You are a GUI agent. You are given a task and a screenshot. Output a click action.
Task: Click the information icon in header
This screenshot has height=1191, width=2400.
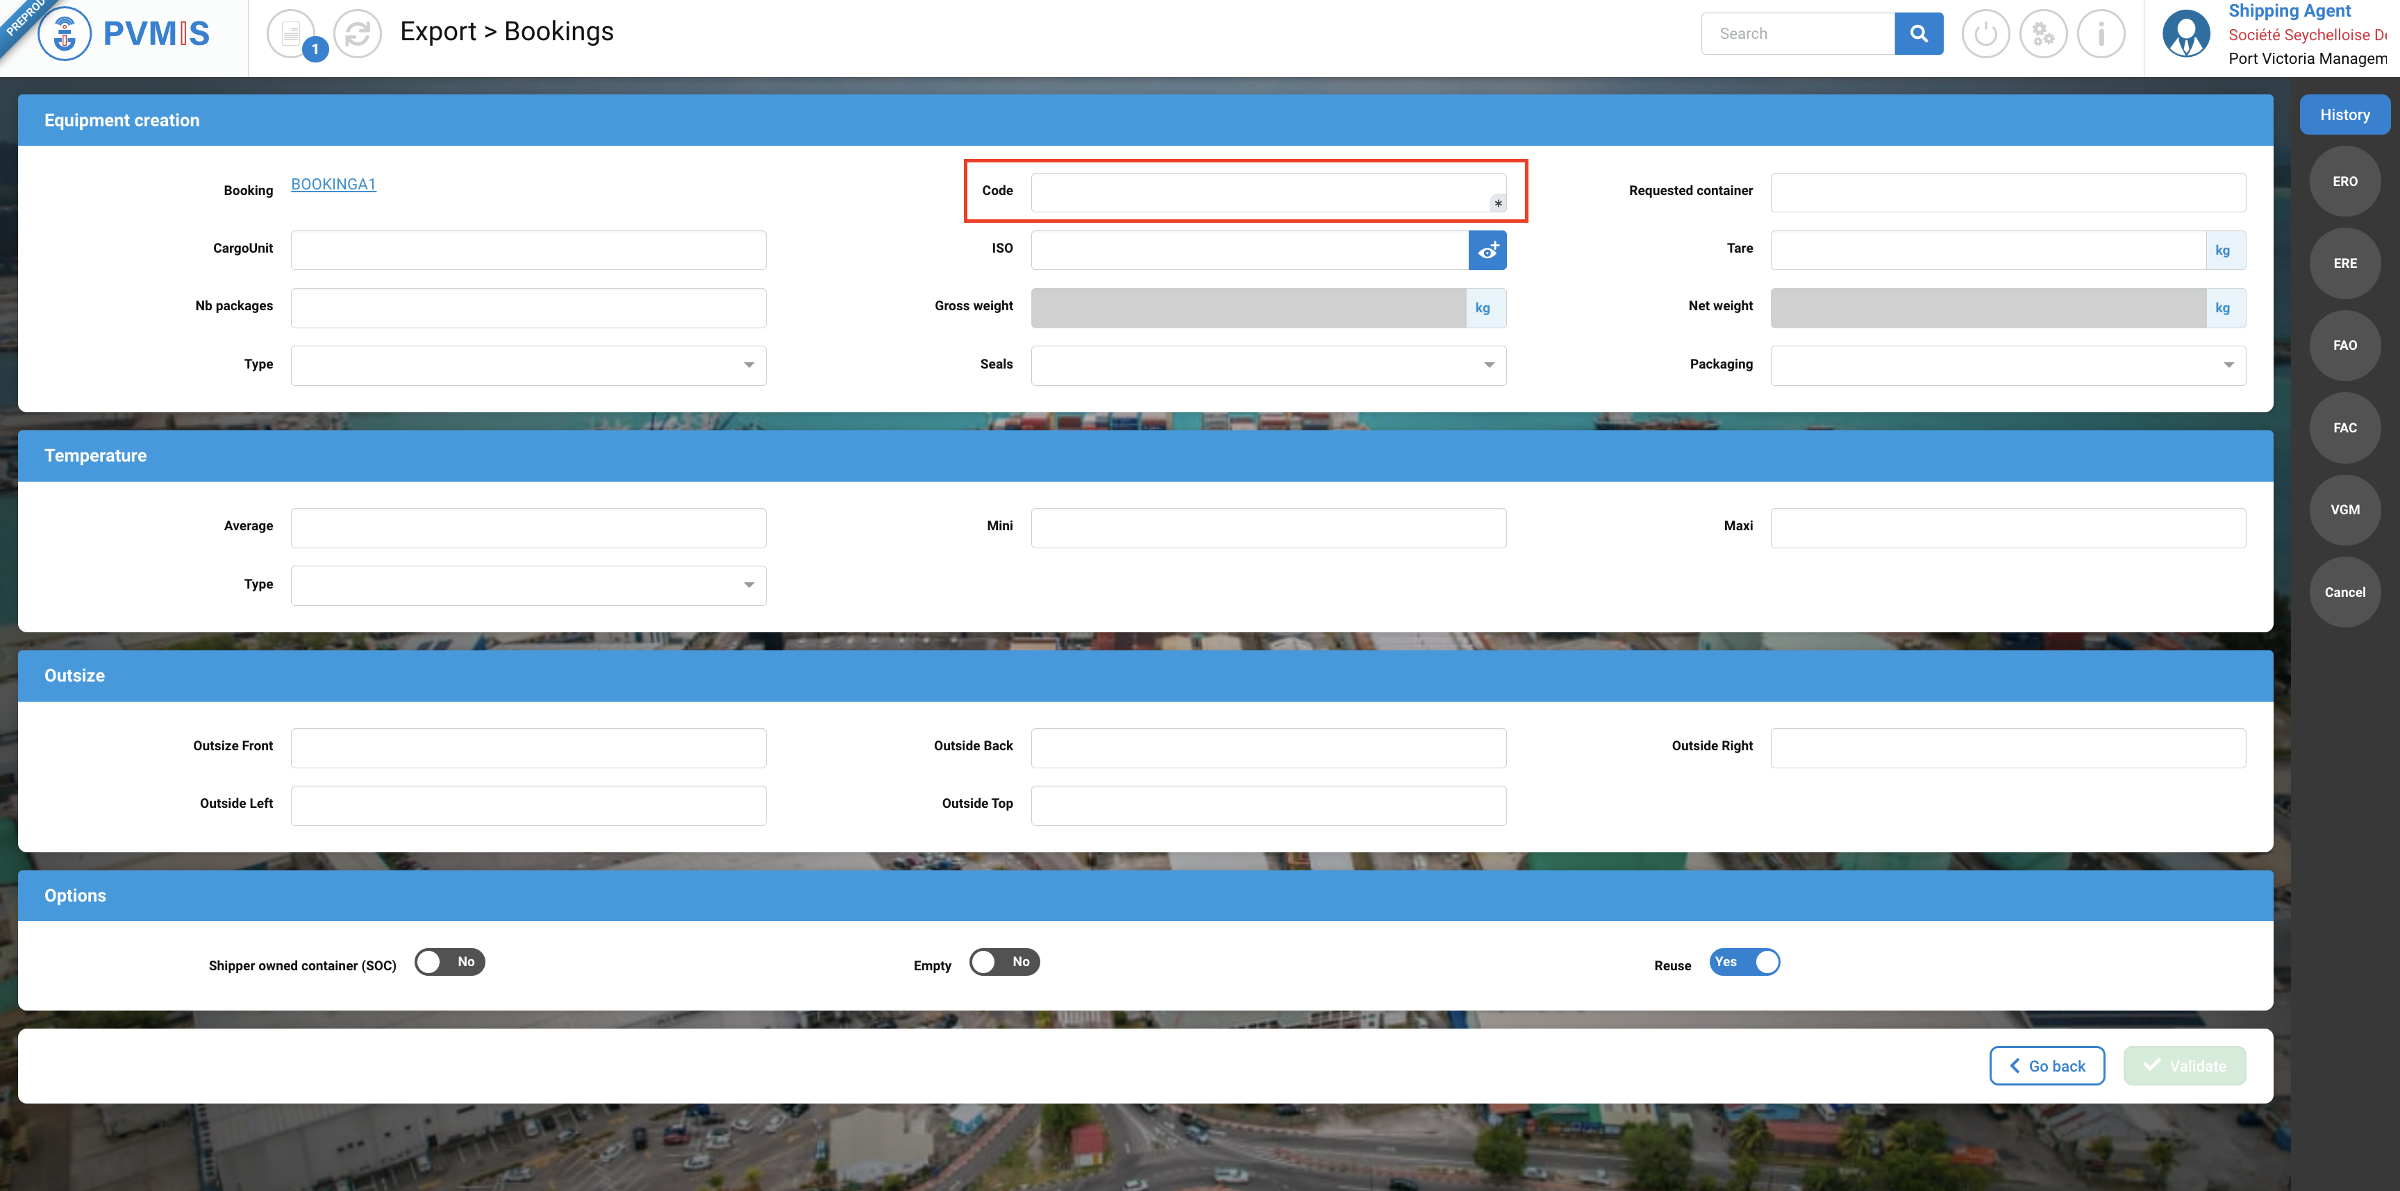tap(2101, 35)
